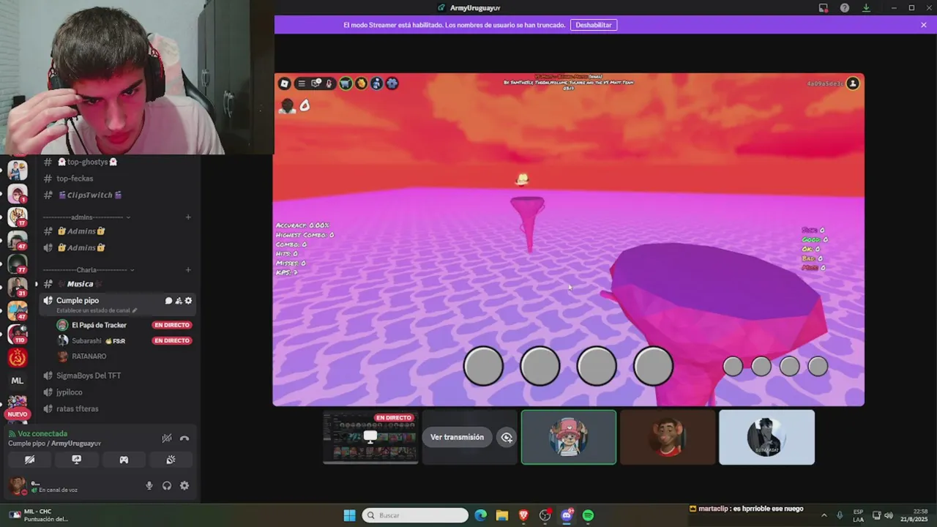This screenshot has width=937, height=527.
Task: Open the hammer and sickle server icon
Action: click(18, 358)
